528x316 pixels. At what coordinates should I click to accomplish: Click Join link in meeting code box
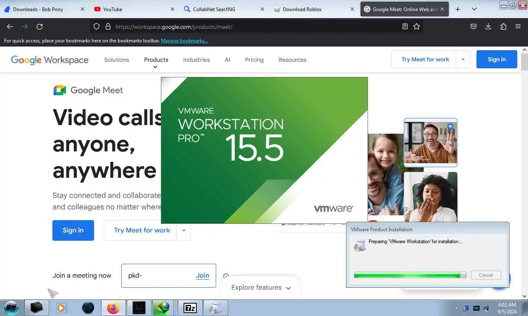[203, 276]
